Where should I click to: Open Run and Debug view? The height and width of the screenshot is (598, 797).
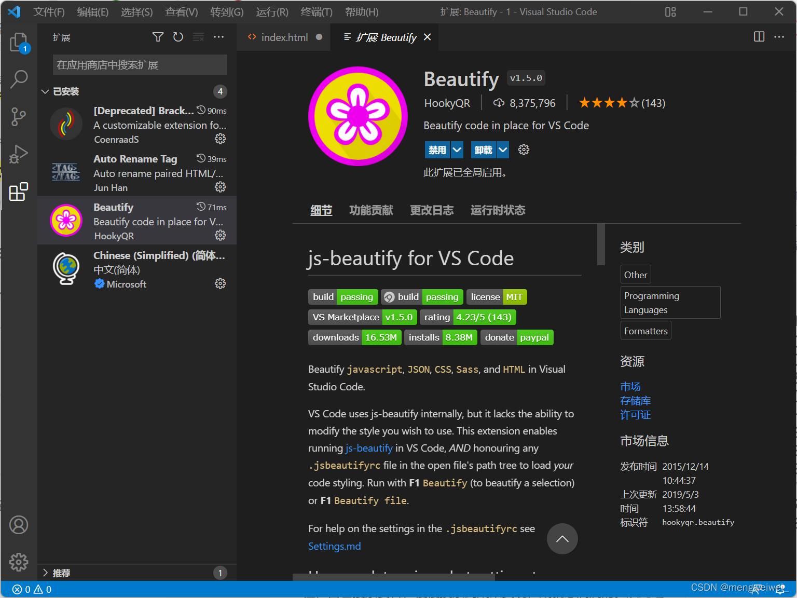coord(19,154)
